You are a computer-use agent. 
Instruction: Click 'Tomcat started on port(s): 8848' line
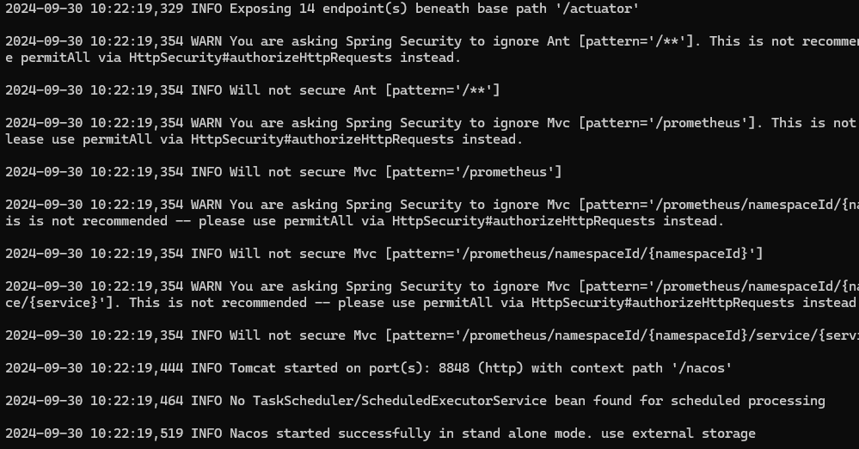369,368
